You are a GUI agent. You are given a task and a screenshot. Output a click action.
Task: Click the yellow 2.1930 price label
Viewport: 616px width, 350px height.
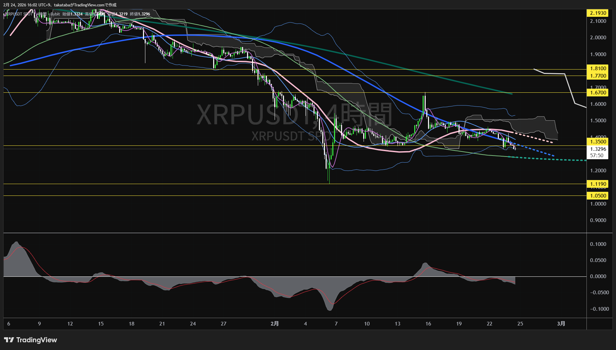[598, 13]
